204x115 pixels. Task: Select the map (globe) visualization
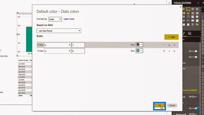pos(197,17)
